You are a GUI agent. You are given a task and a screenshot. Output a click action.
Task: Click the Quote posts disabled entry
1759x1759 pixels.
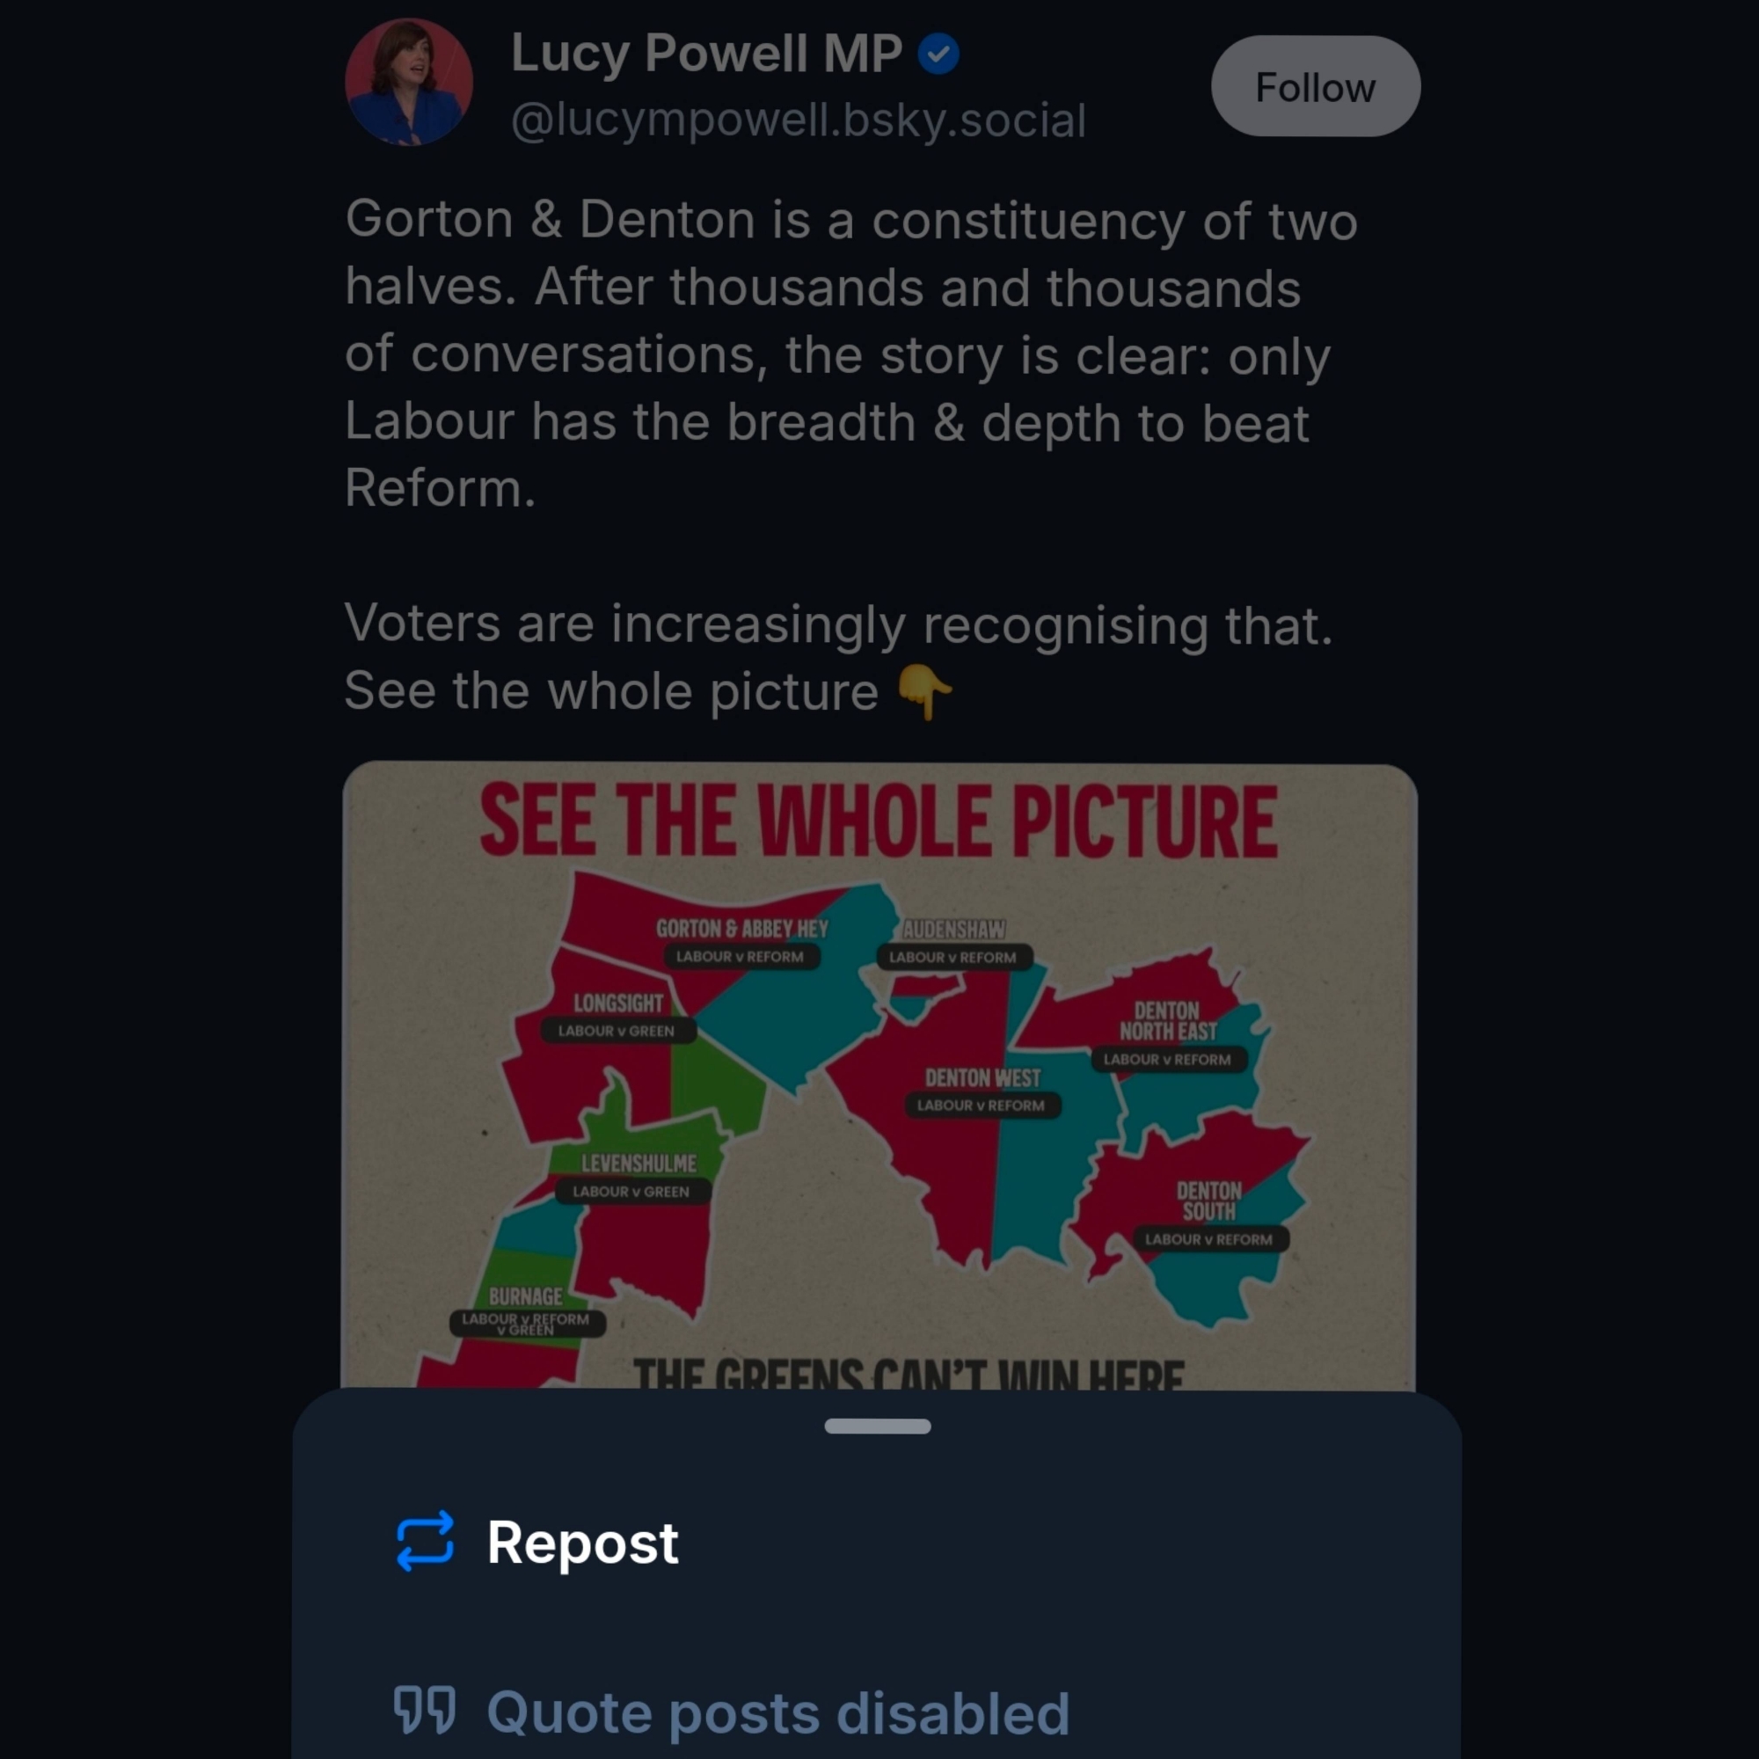pyautogui.click(x=777, y=1712)
